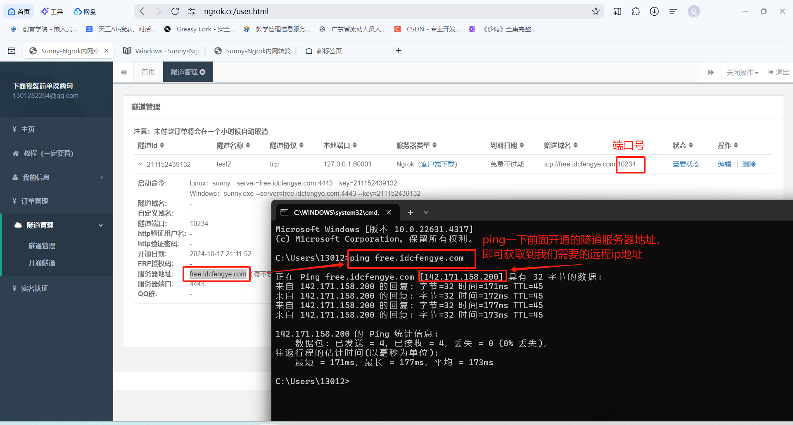Open Greasy Fork bookmark
The width and height of the screenshot is (793, 425).
(199, 29)
